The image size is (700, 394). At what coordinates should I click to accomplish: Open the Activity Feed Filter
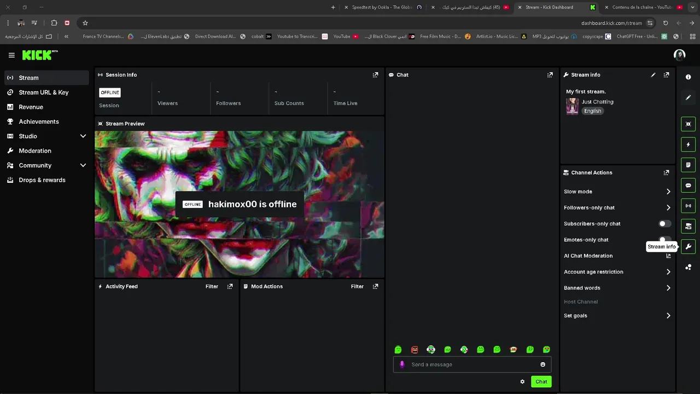[212, 286]
